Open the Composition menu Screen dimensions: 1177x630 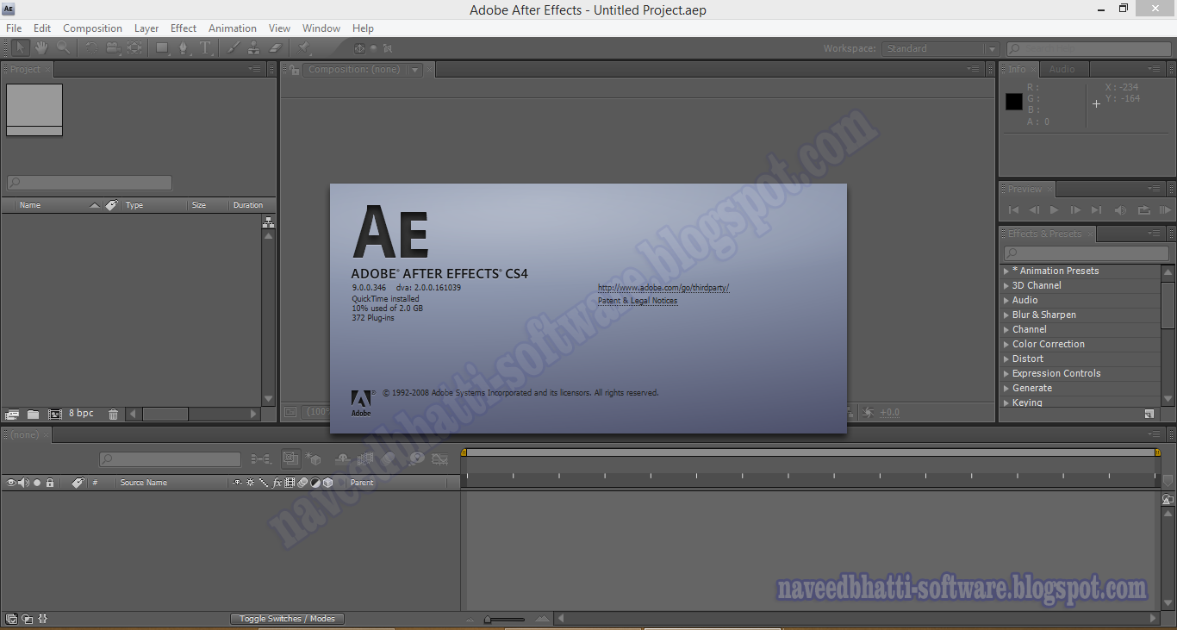pyautogui.click(x=92, y=28)
